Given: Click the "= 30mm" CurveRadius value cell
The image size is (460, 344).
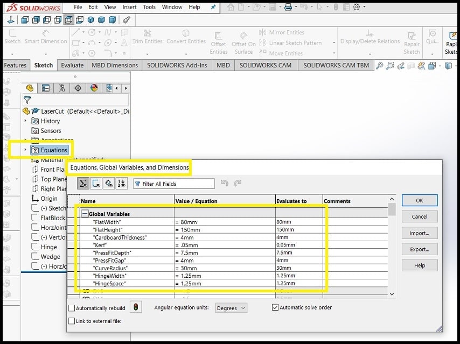Looking at the screenshot, I should pyautogui.click(x=225, y=268).
